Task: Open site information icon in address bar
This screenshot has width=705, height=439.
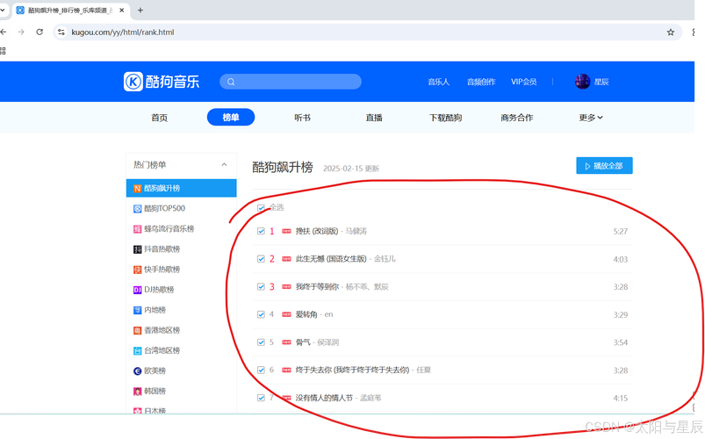Action: [61, 32]
